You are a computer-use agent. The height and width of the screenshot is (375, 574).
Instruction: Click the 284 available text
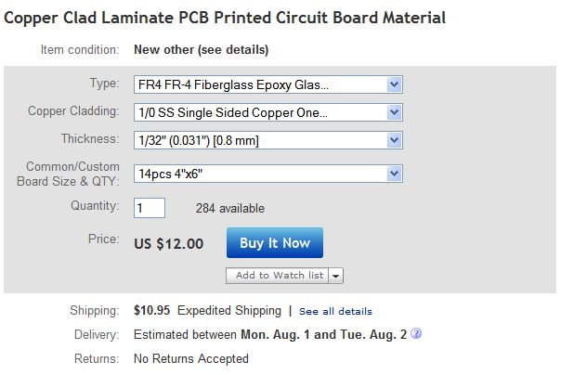pos(230,208)
